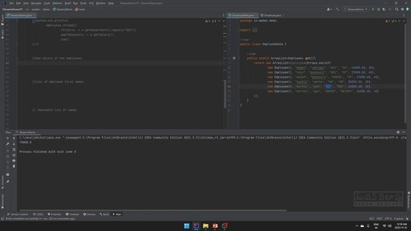Image resolution: width=411 pixels, height=231 pixels.
Task: Click the UTF-8 encoding in status bar
Action: 388,218
